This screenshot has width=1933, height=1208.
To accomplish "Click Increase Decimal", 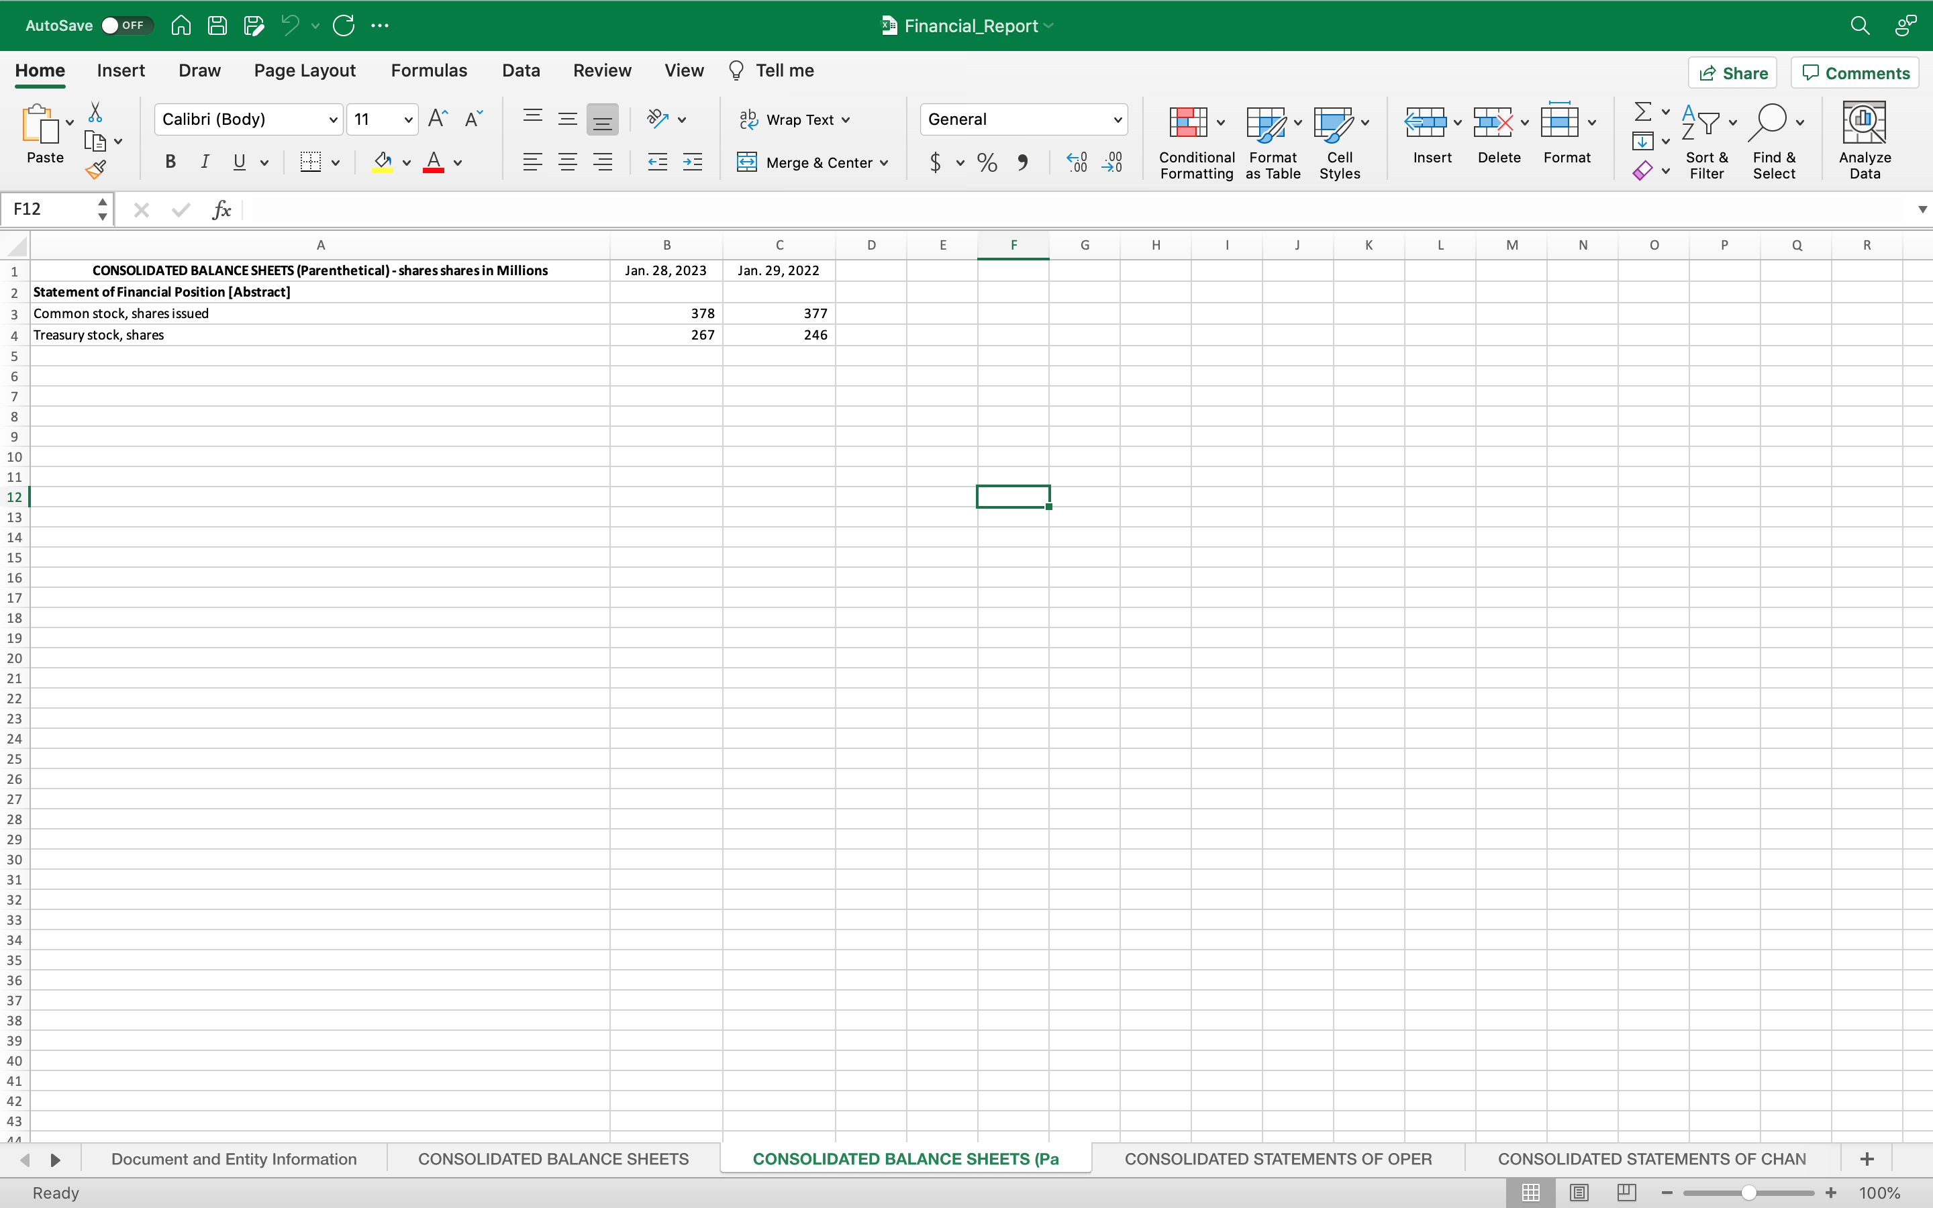I will [x=1076, y=162].
